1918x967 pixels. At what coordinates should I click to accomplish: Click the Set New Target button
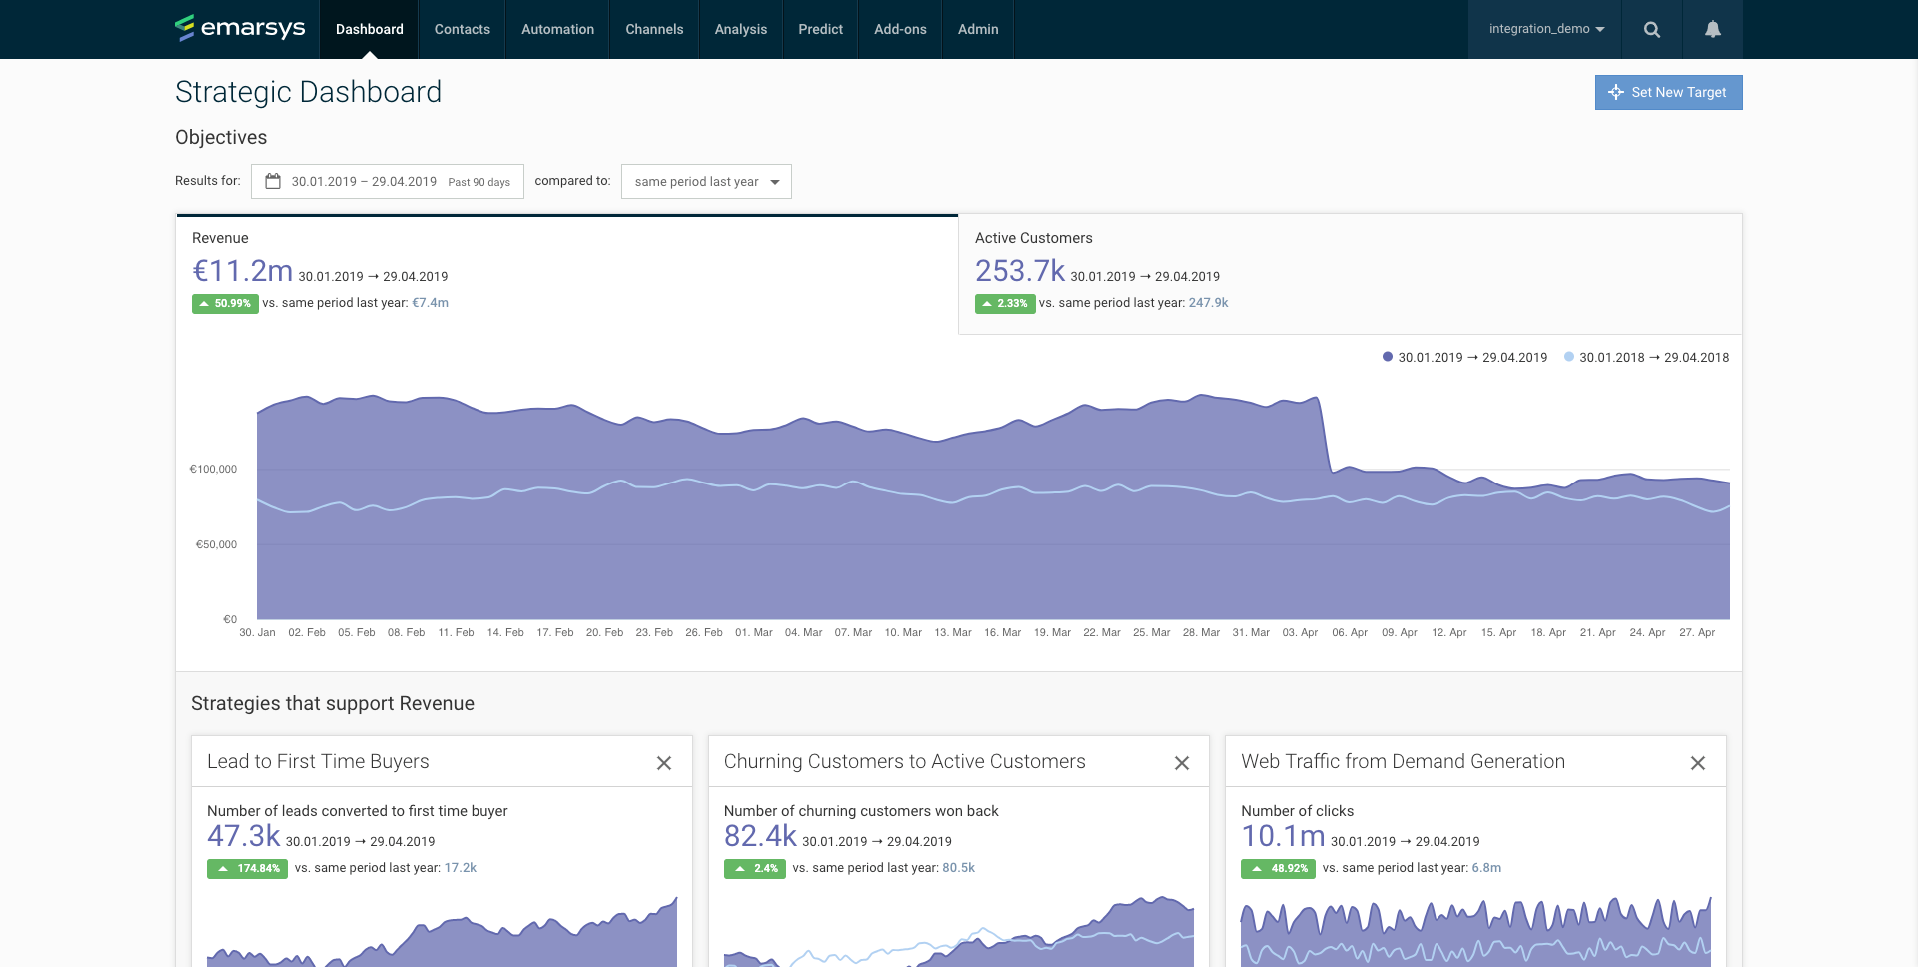(1668, 92)
